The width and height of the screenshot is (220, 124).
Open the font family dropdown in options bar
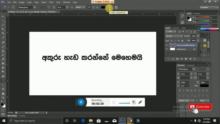34,7
